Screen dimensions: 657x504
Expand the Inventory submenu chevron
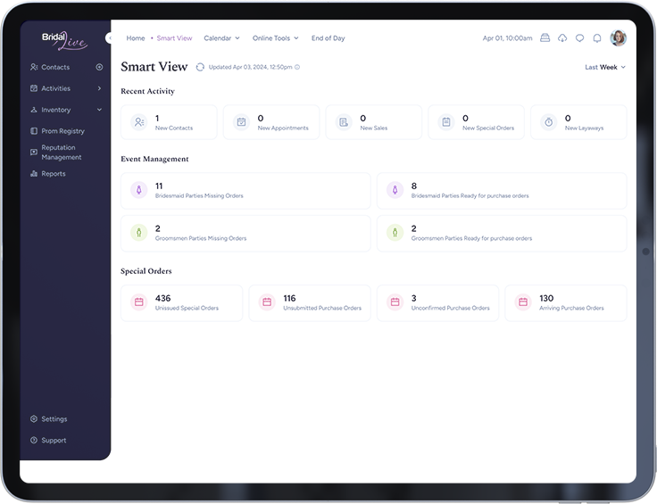coord(99,110)
